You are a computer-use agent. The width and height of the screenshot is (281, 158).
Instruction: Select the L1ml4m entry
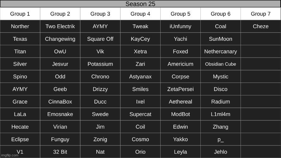(221, 114)
